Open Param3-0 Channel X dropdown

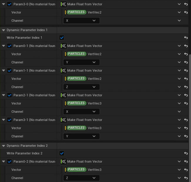[81, 21]
